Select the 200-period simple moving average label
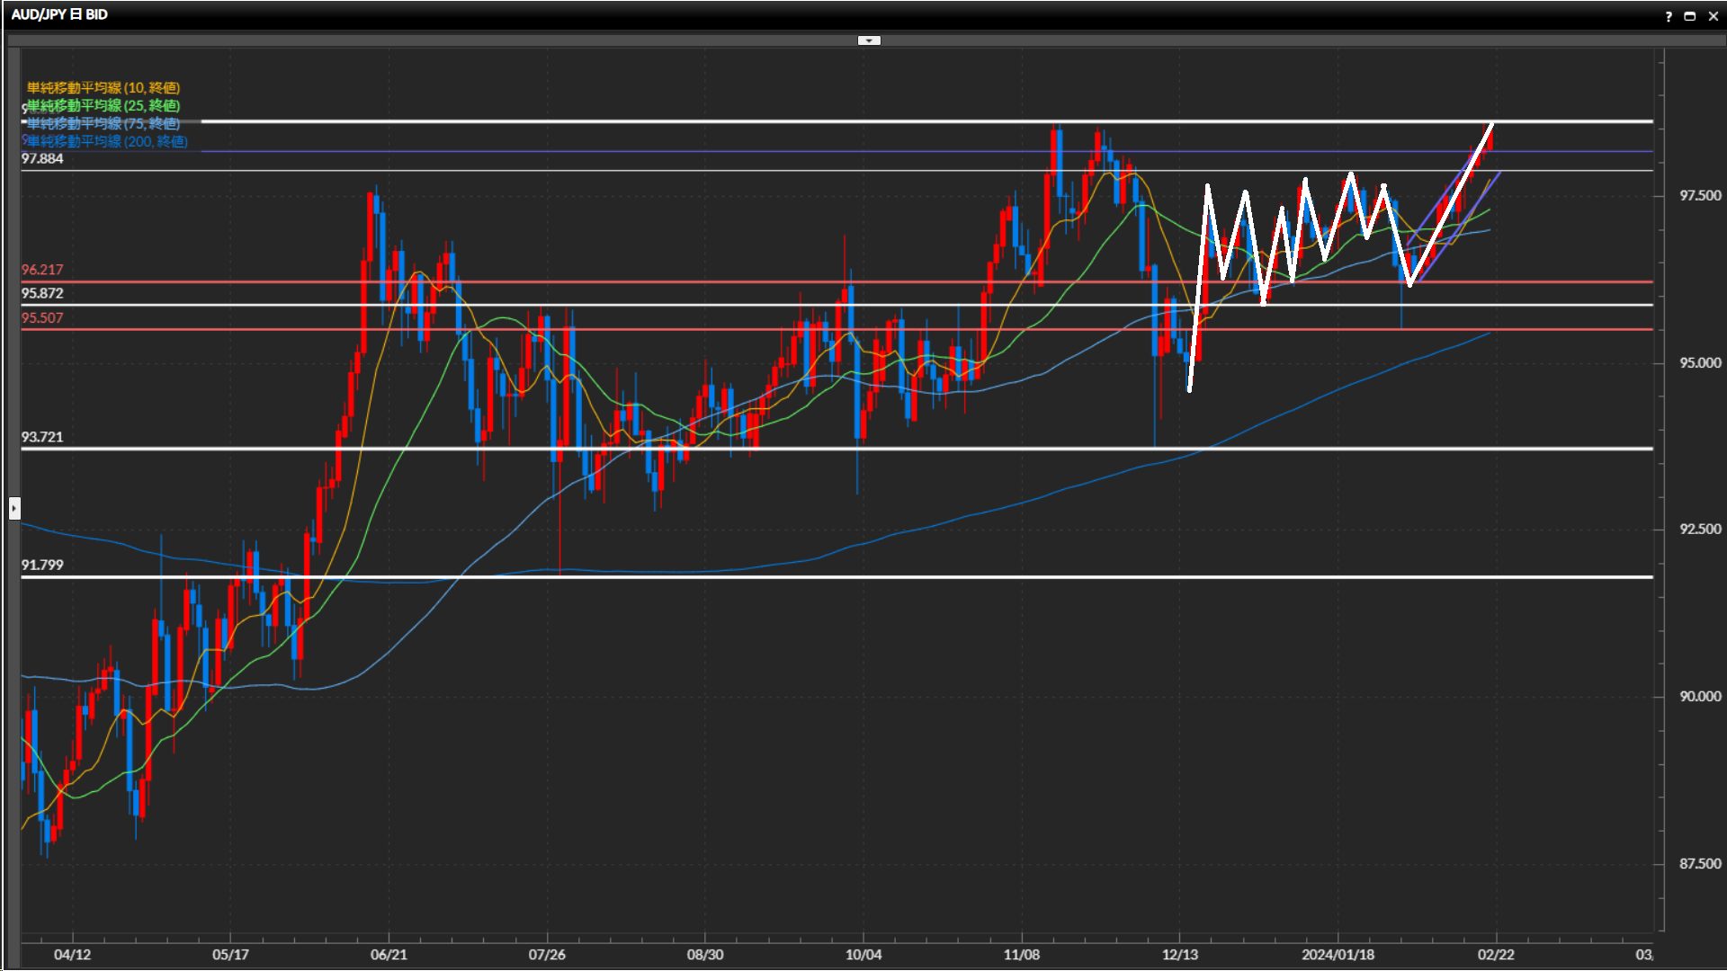The image size is (1727, 971). [106, 141]
